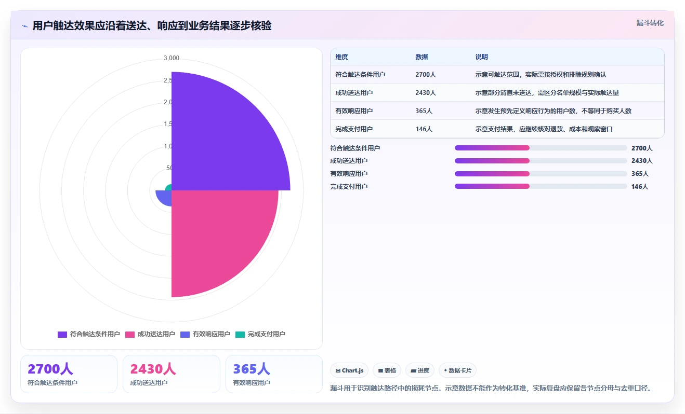Open the 2700人 符合触达条件用户 data card
685x414 pixels.
(69, 374)
